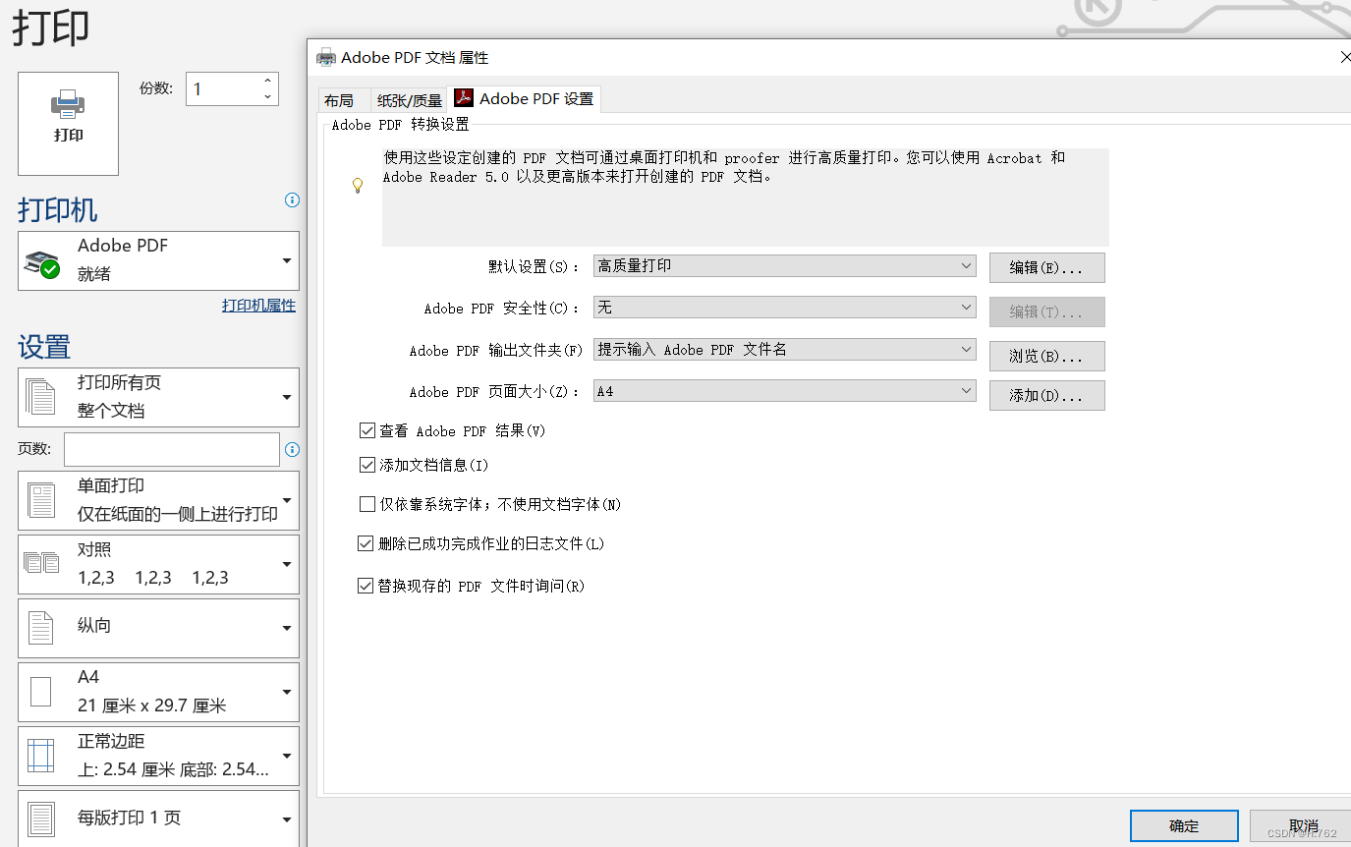Click the A4 paper size icon
The image size is (1351, 847).
pos(40,692)
